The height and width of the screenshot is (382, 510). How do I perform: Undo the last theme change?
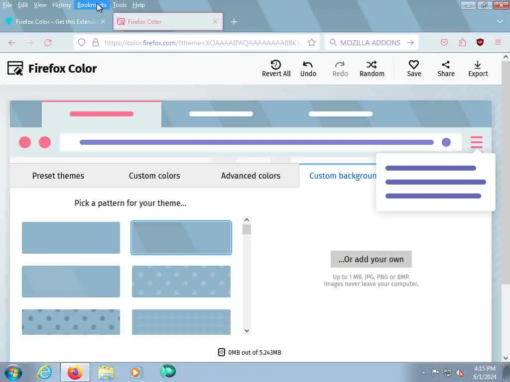click(308, 69)
